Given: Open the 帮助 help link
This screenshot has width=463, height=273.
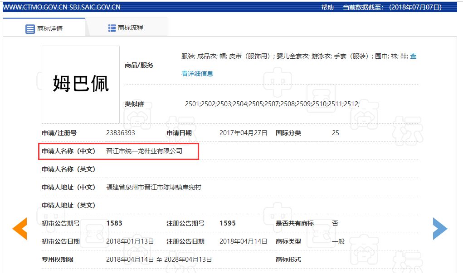Looking at the screenshot, I should (x=327, y=7).
